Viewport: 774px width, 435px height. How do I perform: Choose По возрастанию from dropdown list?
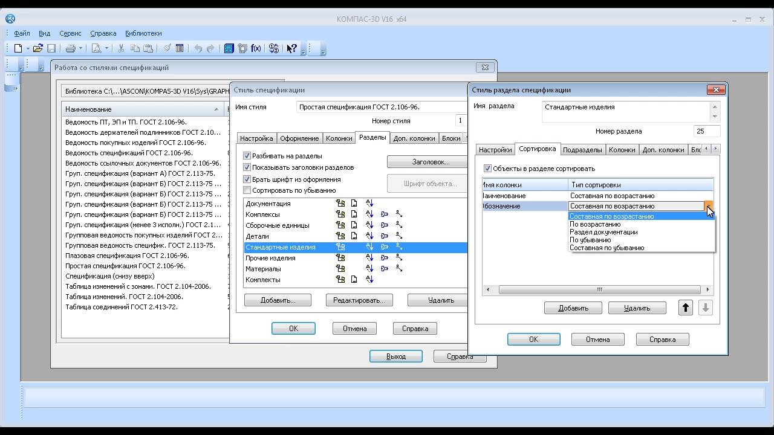click(x=642, y=224)
